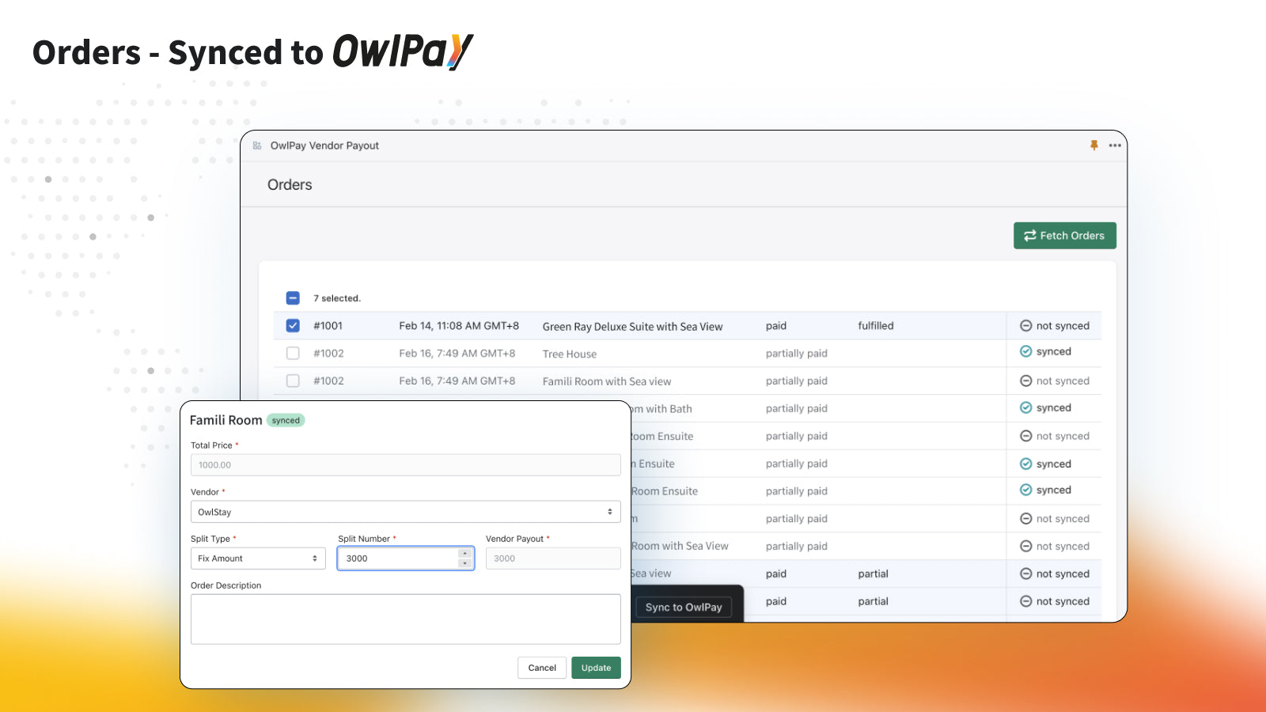Image resolution: width=1266 pixels, height=712 pixels.
Task: Open the Split Type dropdown showing Fix Amount
Action: coord(257,558)
